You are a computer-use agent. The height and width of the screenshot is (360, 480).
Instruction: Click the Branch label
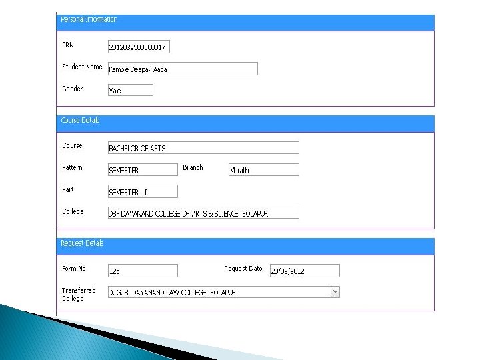[x=193, y=167]
